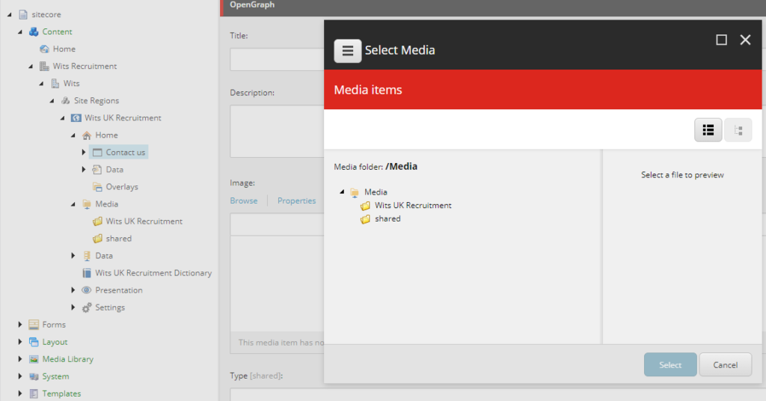This screenshot has width=766, height=401.
Task: Click Wits UK Recruitment folder icon in dialog
Action: [x=365, y=206]
